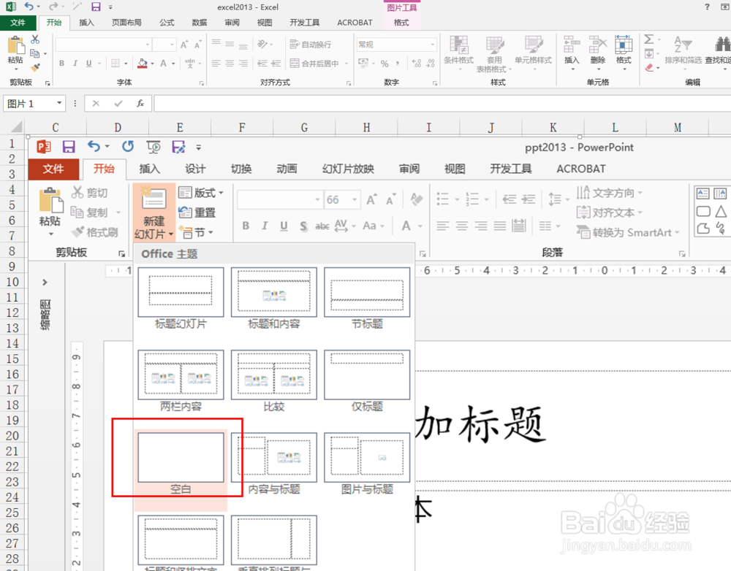Click Excel Cell Styles icon
This screenshot has height=571, width=731.
534,45
